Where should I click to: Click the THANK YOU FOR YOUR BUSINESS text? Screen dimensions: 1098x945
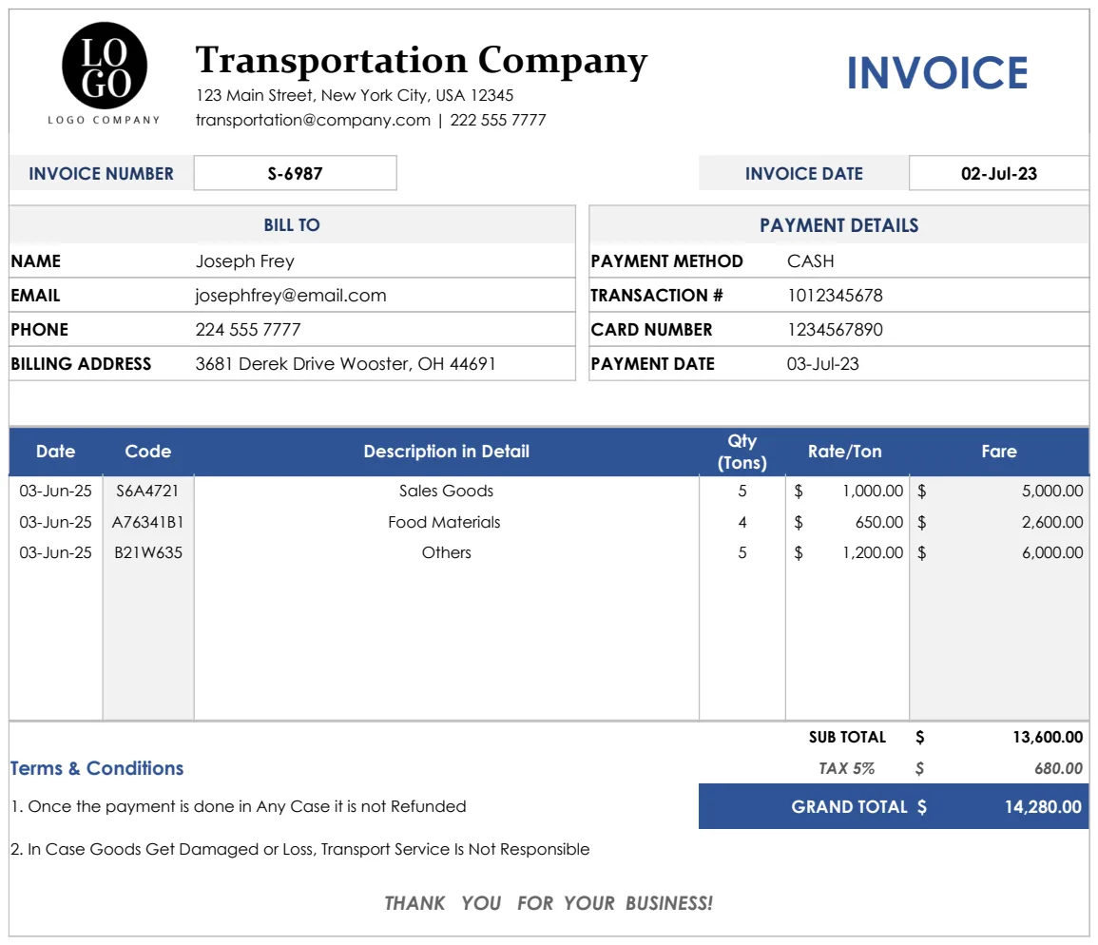(x=549, y=903)
